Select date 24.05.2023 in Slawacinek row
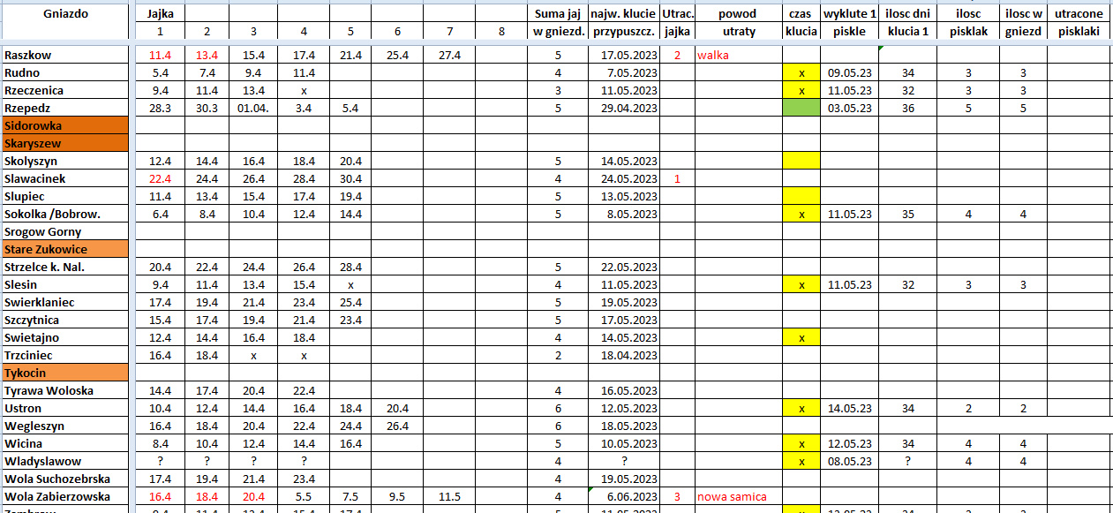The image size is (1113, 513). click(x=622, y=178)
